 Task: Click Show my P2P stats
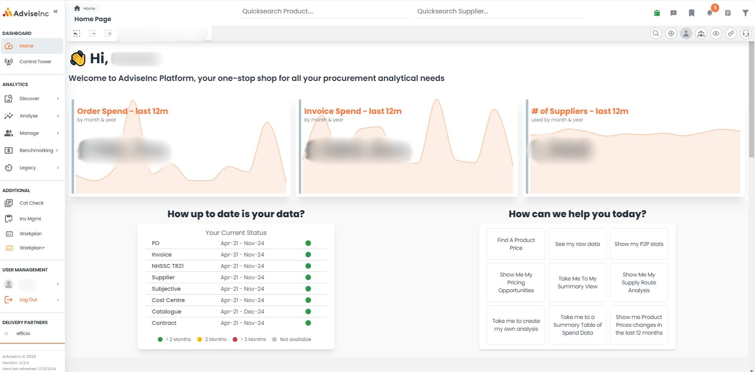click(639, 244)
